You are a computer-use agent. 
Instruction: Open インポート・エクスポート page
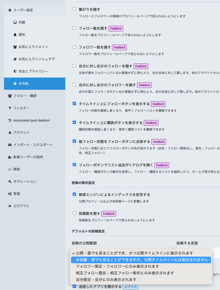tap(35, 145)
